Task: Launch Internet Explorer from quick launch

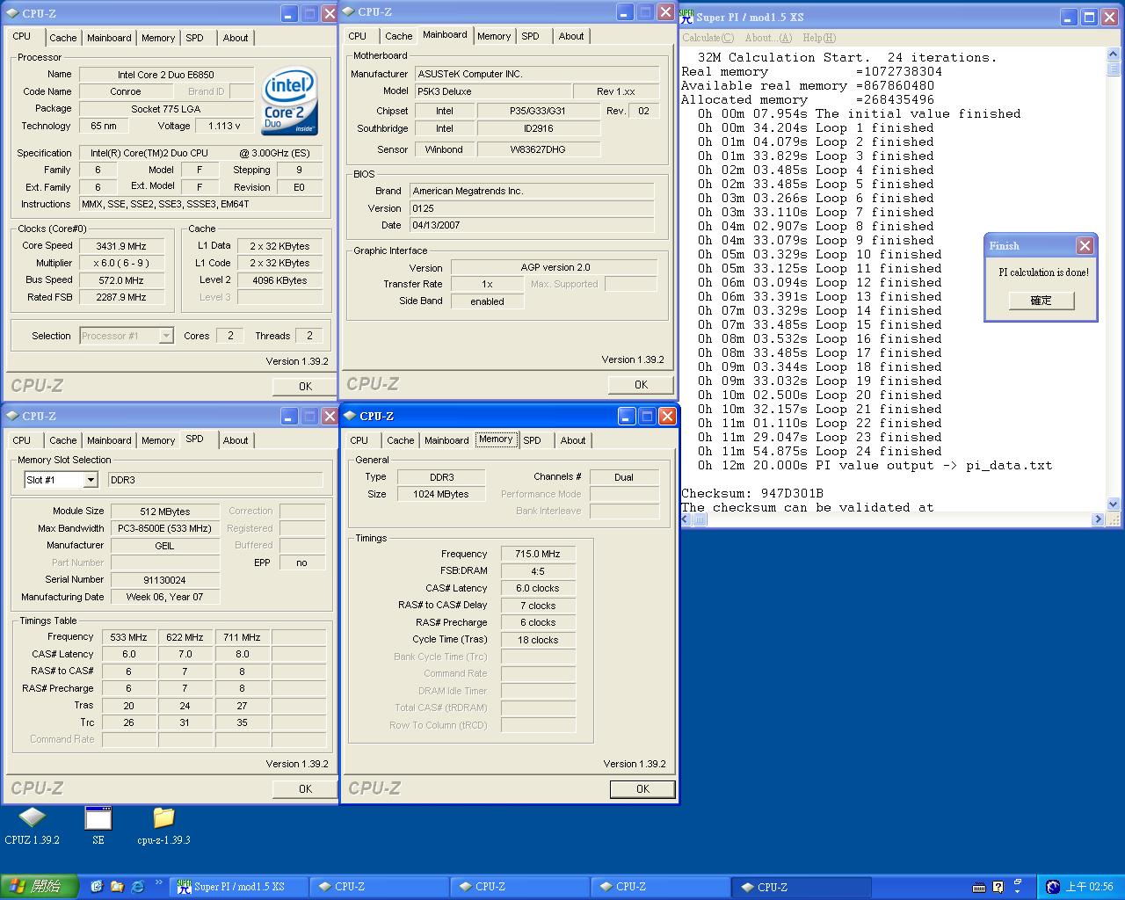Action: 137,887
